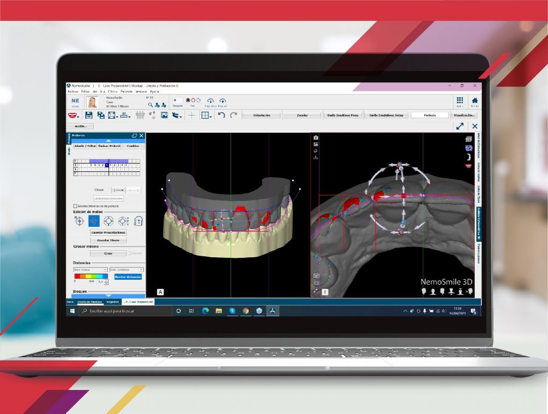548x414 pixels.
Task: Select the red outlined radio circle
Action: 193,100
